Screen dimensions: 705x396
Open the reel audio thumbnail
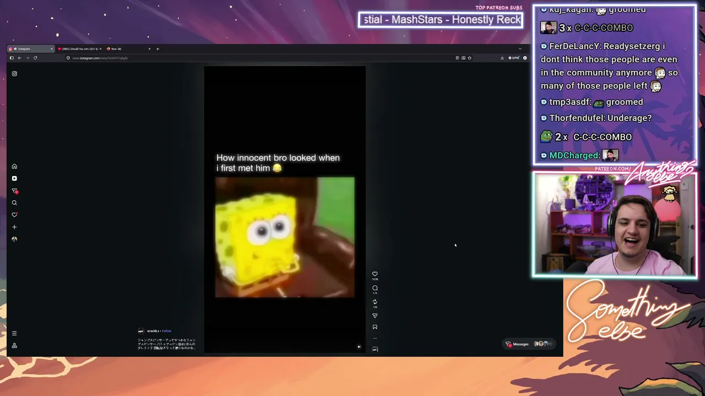pyautogui.click(x=375, y=349)
